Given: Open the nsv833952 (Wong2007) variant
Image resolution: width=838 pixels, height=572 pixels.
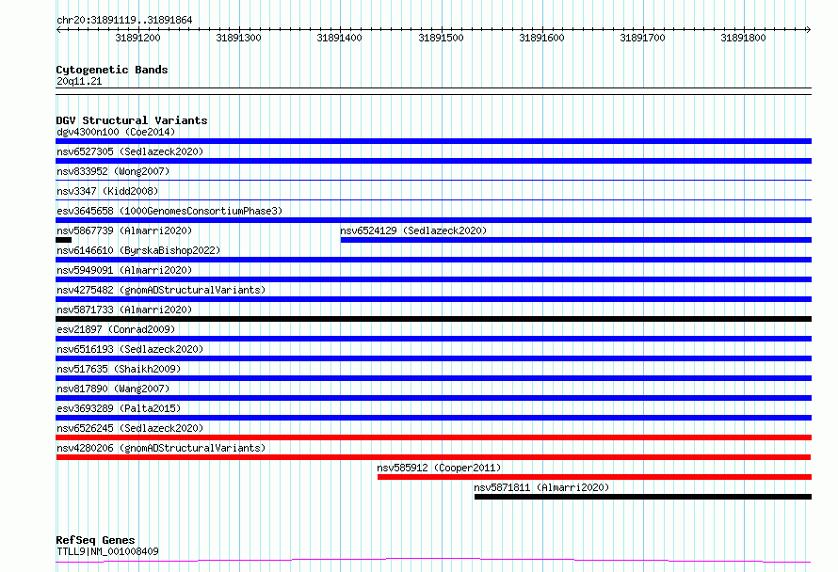Looking at the screenshot, I should [x=113, y=171].
